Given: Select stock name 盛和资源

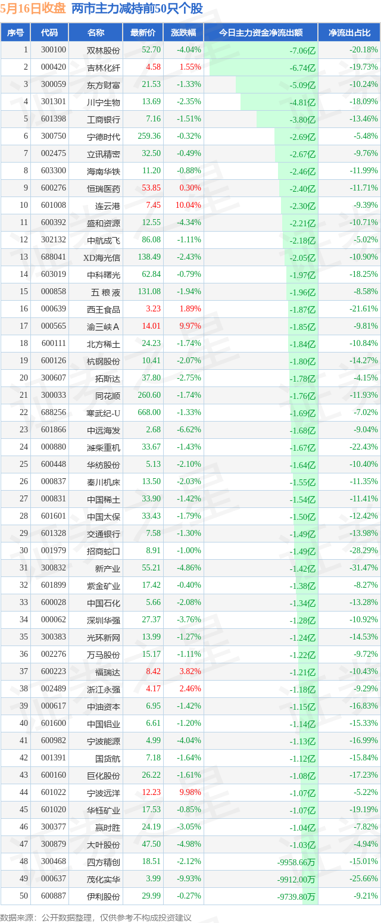Looking at the screenshot, I should coord(104,223).
